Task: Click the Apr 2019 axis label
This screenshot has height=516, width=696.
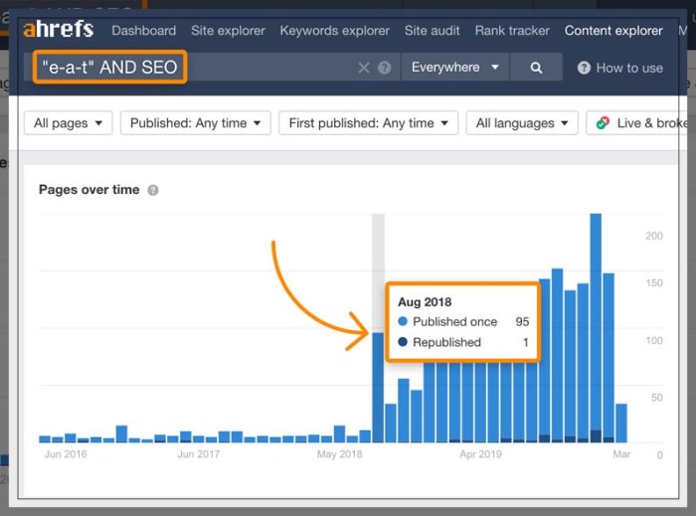Action: tap(480, 454)
